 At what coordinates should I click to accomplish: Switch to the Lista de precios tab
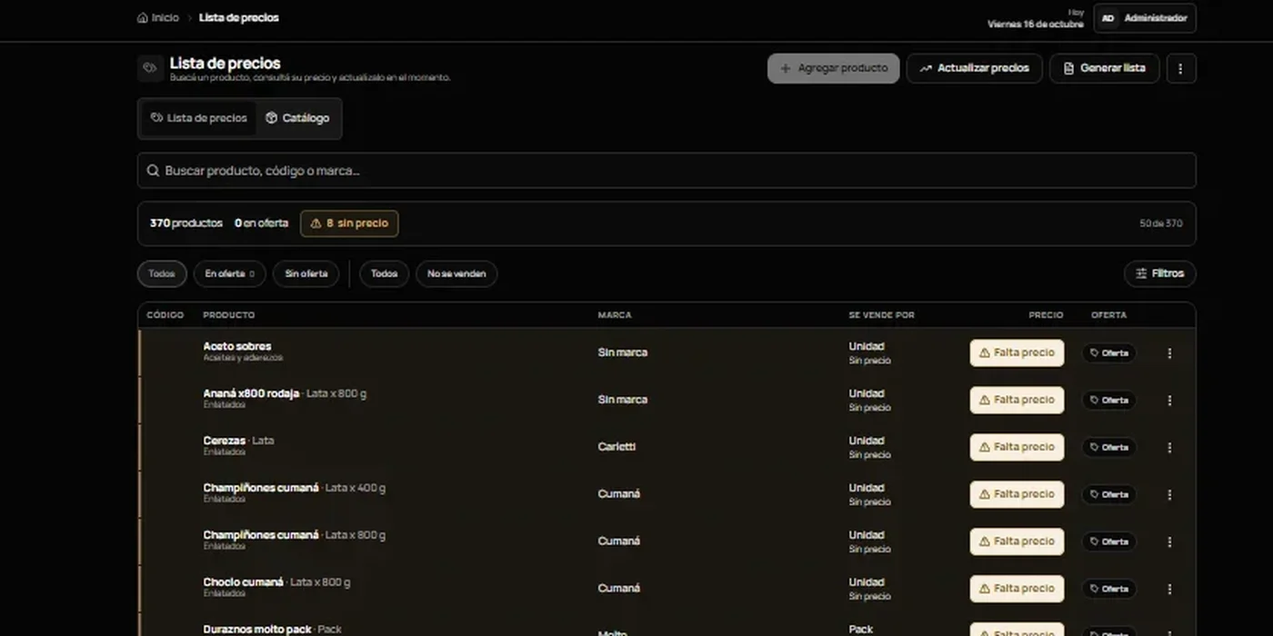198,118
